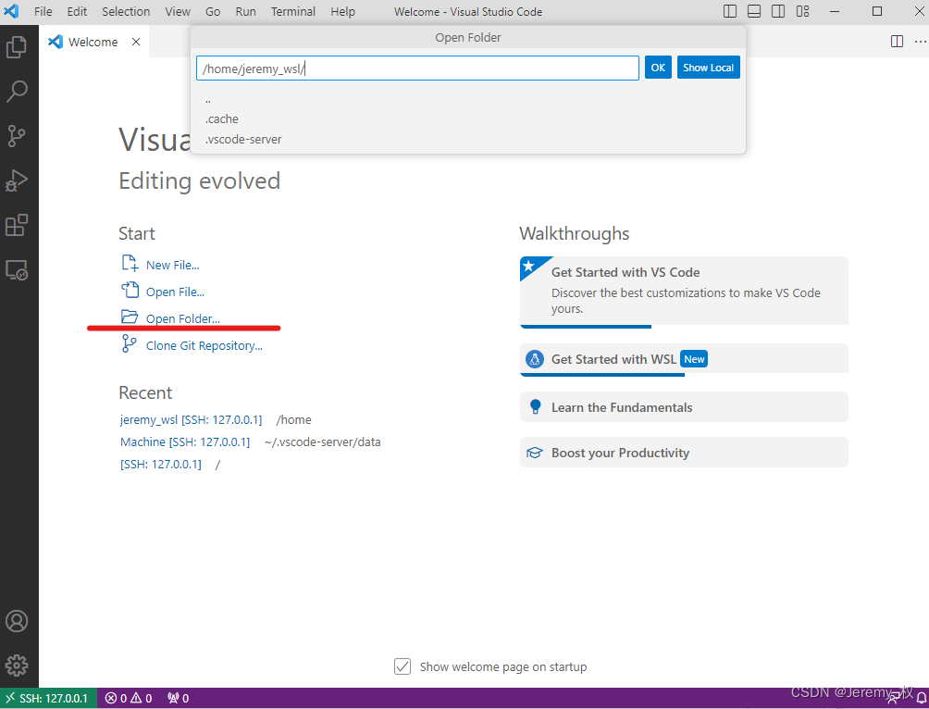Open the Terminal menu
This screenshot has height=709, width=929.
pyautogui.click(x=293, y=11)
